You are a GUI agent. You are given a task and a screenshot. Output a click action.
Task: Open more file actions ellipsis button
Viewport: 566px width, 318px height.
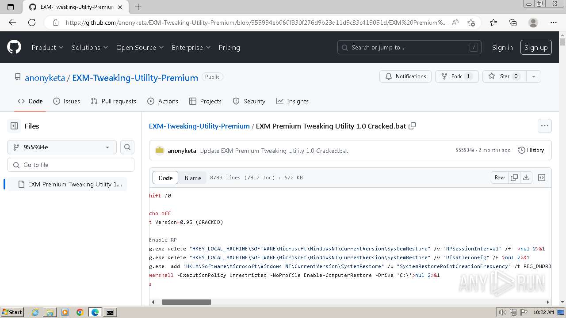pyautogui.click(x=545, y=126)
